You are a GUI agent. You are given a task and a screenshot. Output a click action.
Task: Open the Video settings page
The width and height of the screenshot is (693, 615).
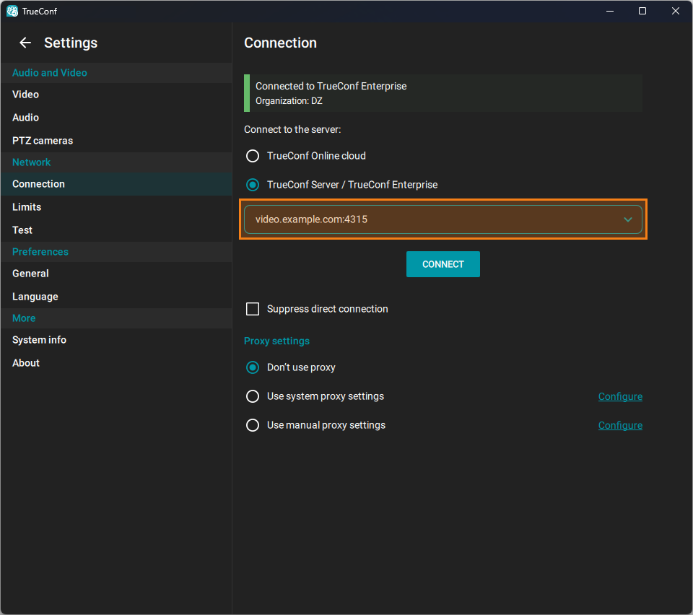click(x=116, y=95)
